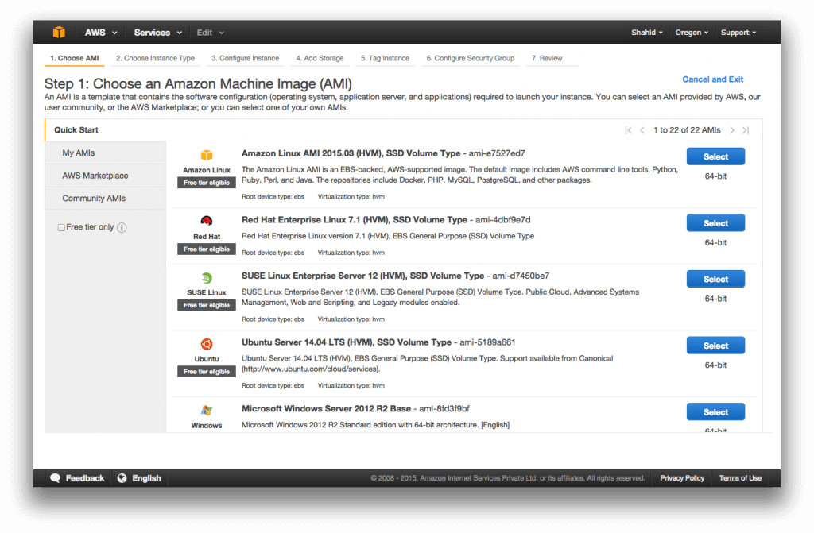The height and width of the screenshot is (533, 814).
Task: Open the Support dropdown
Action: [x=738, y=32]
